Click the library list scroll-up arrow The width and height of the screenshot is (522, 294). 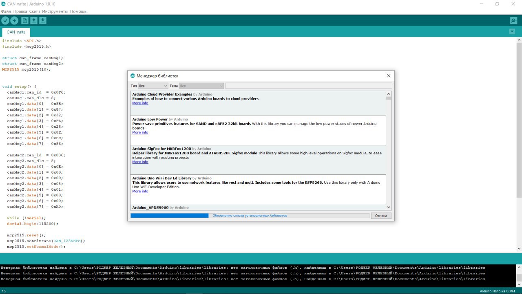389,94
